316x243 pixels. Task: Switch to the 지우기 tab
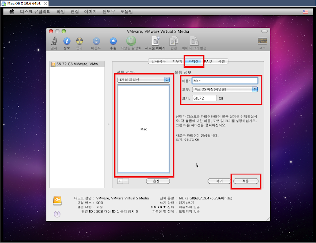(x=177, y=61)
